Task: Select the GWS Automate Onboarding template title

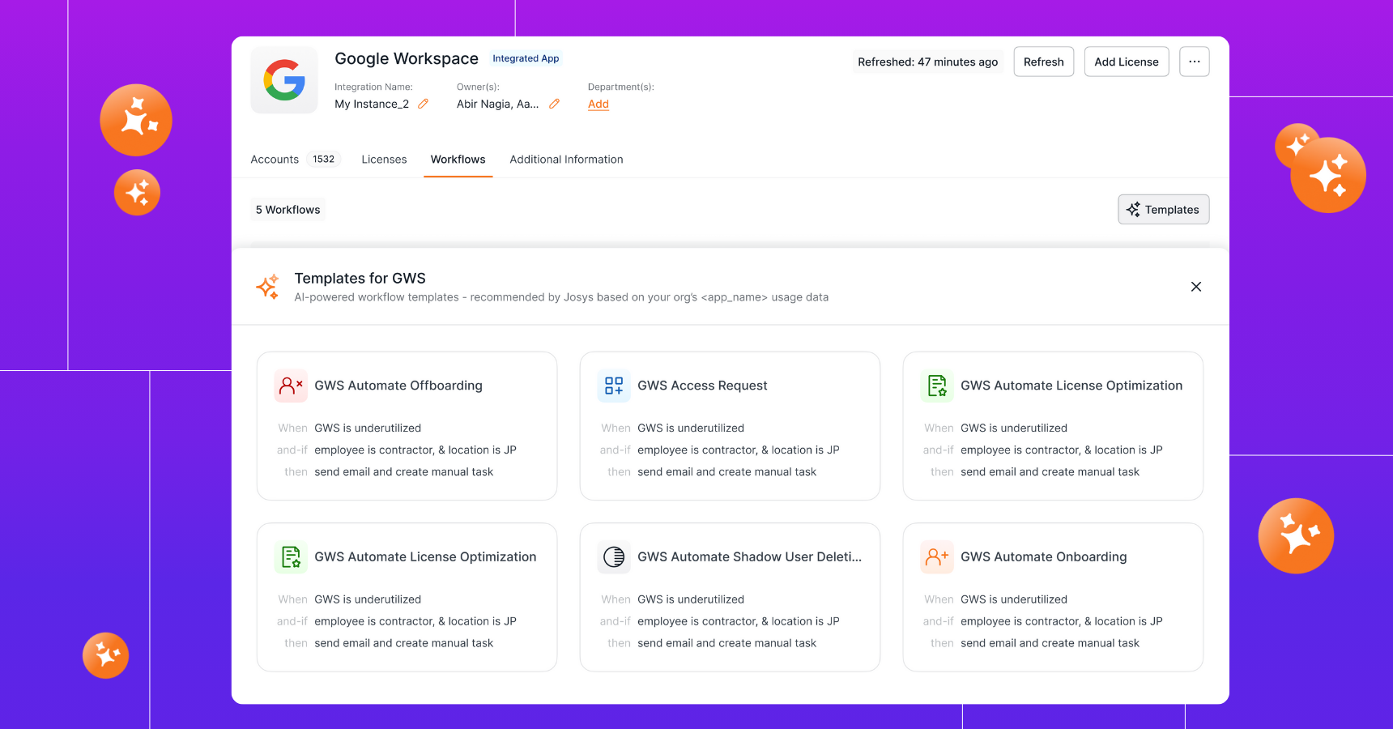Action: 1043,557
